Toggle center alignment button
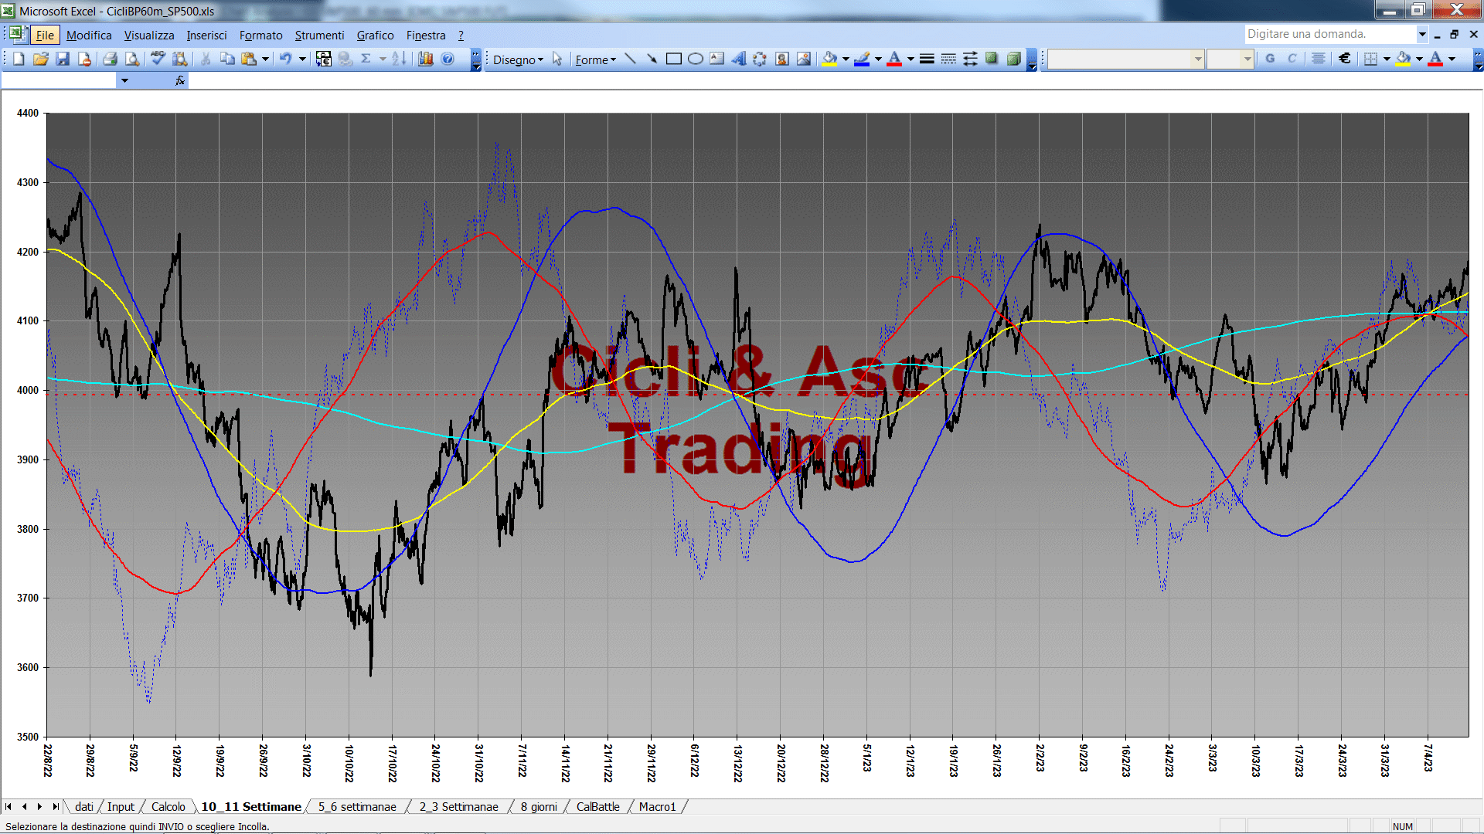This screenshot has width=1484, height=834. [x=1319, y=59]
